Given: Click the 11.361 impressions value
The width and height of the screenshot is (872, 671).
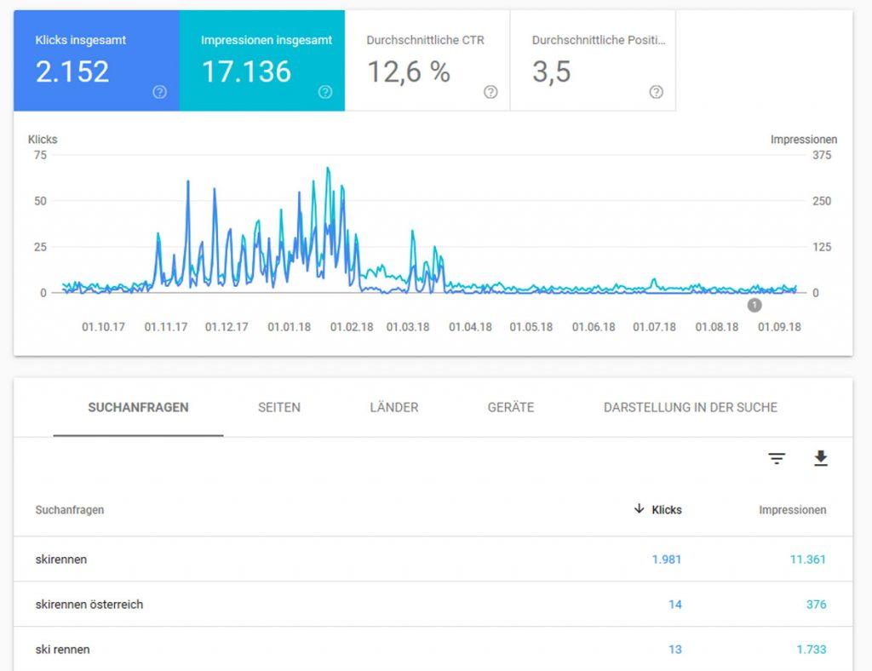Looking at the screenshot, I should coord(808,559).
